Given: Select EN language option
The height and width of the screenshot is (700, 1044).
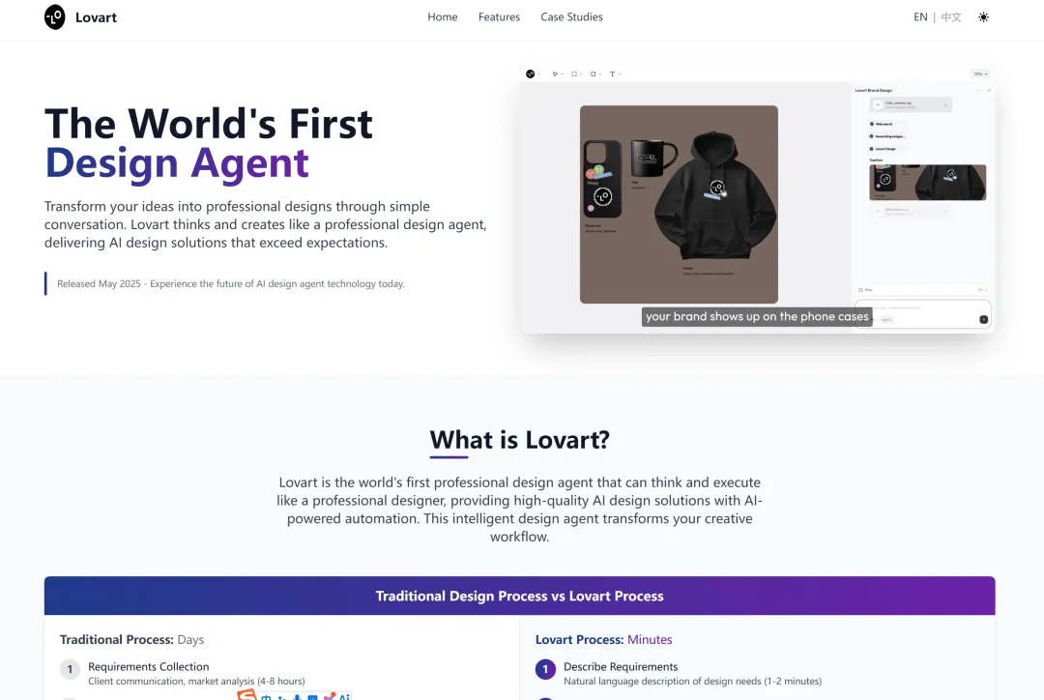Looking at the screenshot, I should click(920, 17).
